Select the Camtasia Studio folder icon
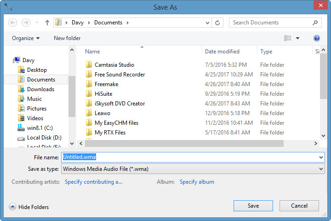331x221 pixels. point(89,65)
